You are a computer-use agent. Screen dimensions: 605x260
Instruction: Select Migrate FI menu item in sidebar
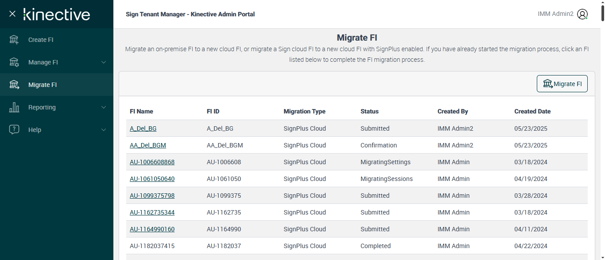pyautogui.click(x=43, y=85)
